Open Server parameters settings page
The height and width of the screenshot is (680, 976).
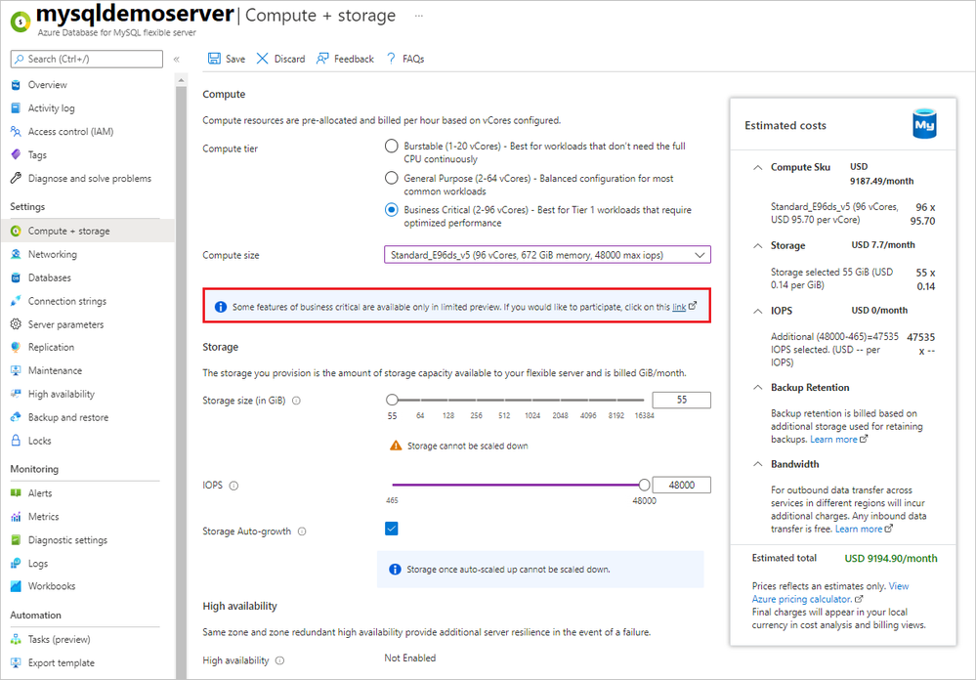coord(65,324)
